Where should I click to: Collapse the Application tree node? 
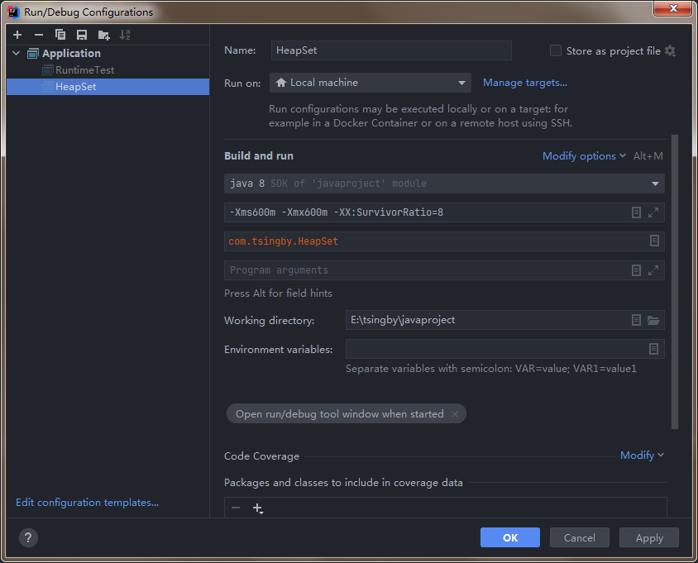[17, 54]
